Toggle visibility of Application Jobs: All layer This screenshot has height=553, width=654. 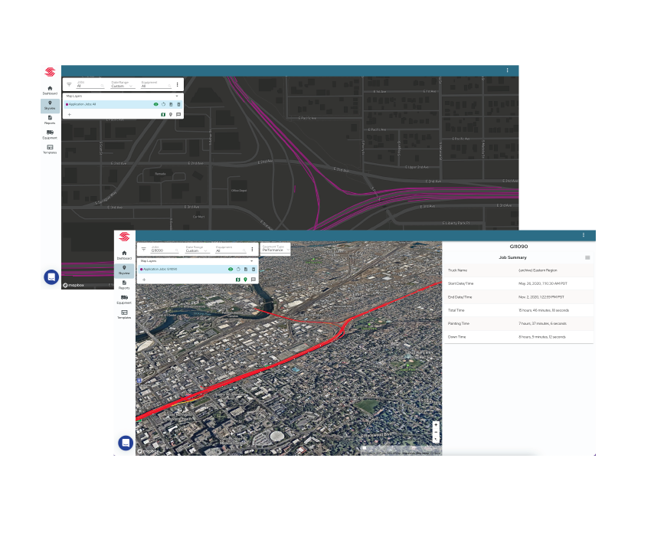click(x=155, y=104)
